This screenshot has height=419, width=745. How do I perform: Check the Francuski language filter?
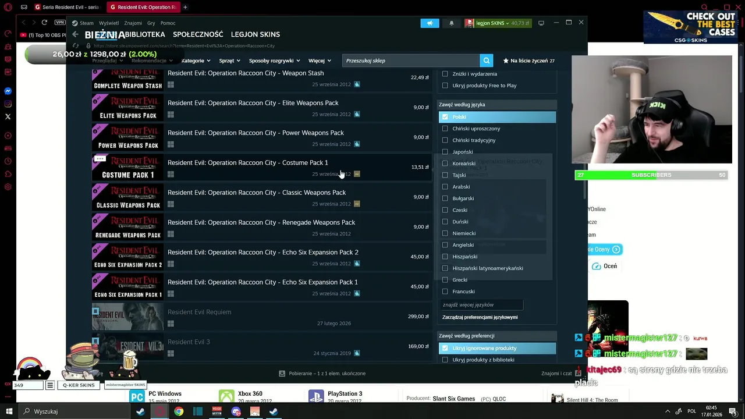pyautogui.click(x=445, y=292)
